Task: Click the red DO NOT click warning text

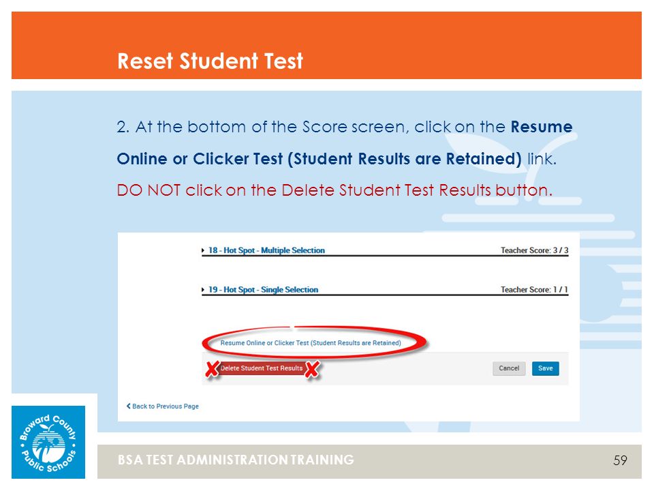Action: [x=334, y=190]
